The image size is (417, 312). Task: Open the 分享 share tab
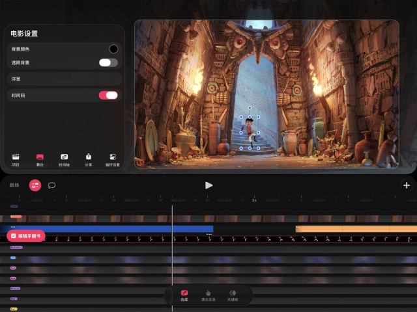89,160
